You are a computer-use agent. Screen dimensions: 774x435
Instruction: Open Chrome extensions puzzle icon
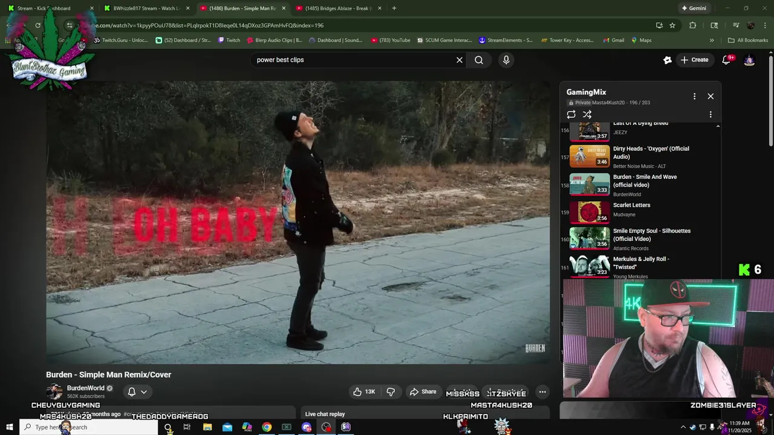click(693, 25)
